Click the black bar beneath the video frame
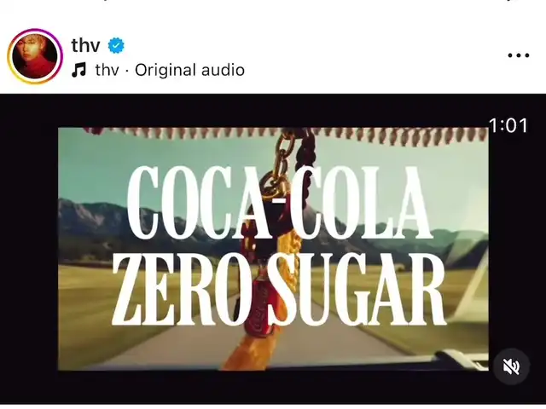This screenshot has height=409, width=546. pos(273,387)
